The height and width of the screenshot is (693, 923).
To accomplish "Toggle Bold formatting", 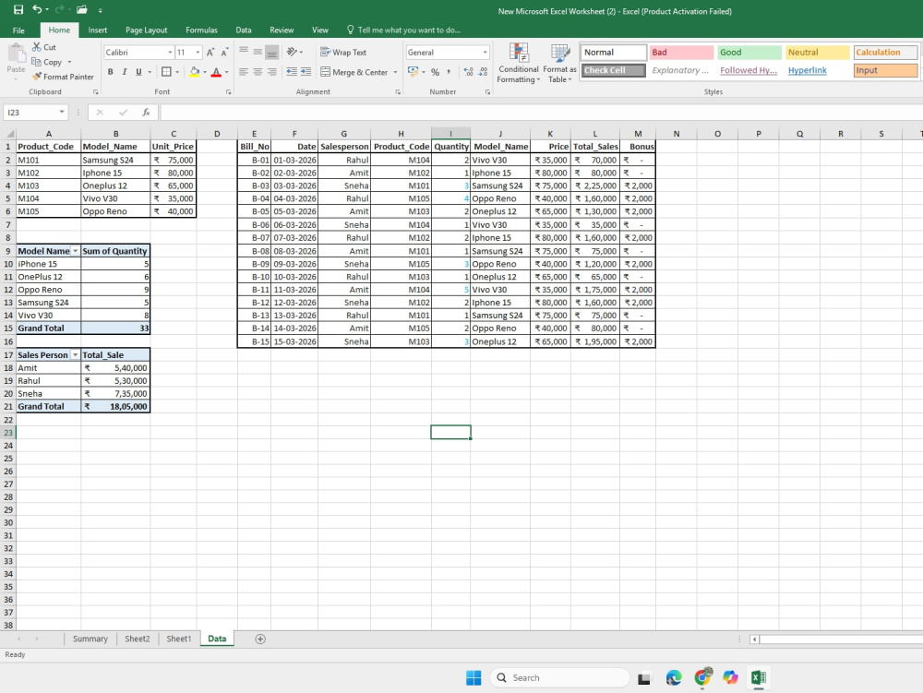I will (110, 72).
